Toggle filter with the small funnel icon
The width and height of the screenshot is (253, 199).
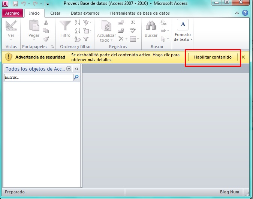point(86,39)
